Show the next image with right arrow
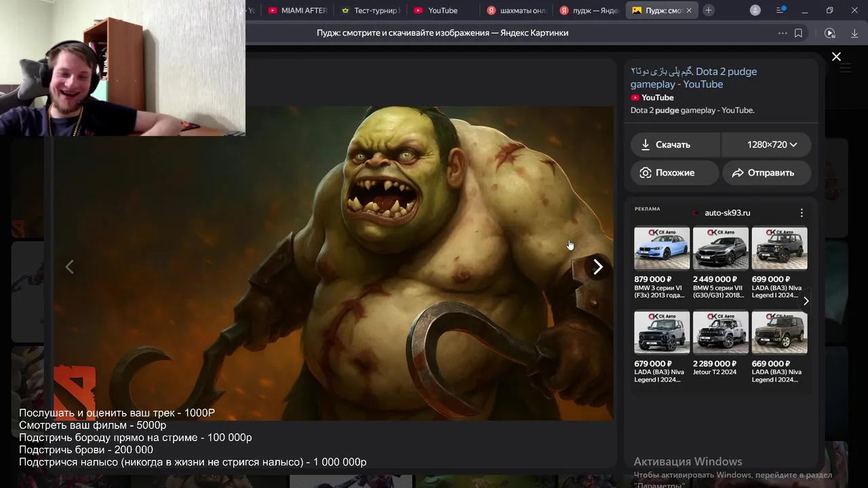Screen dimensions: 868x488 tap(597, 267)
